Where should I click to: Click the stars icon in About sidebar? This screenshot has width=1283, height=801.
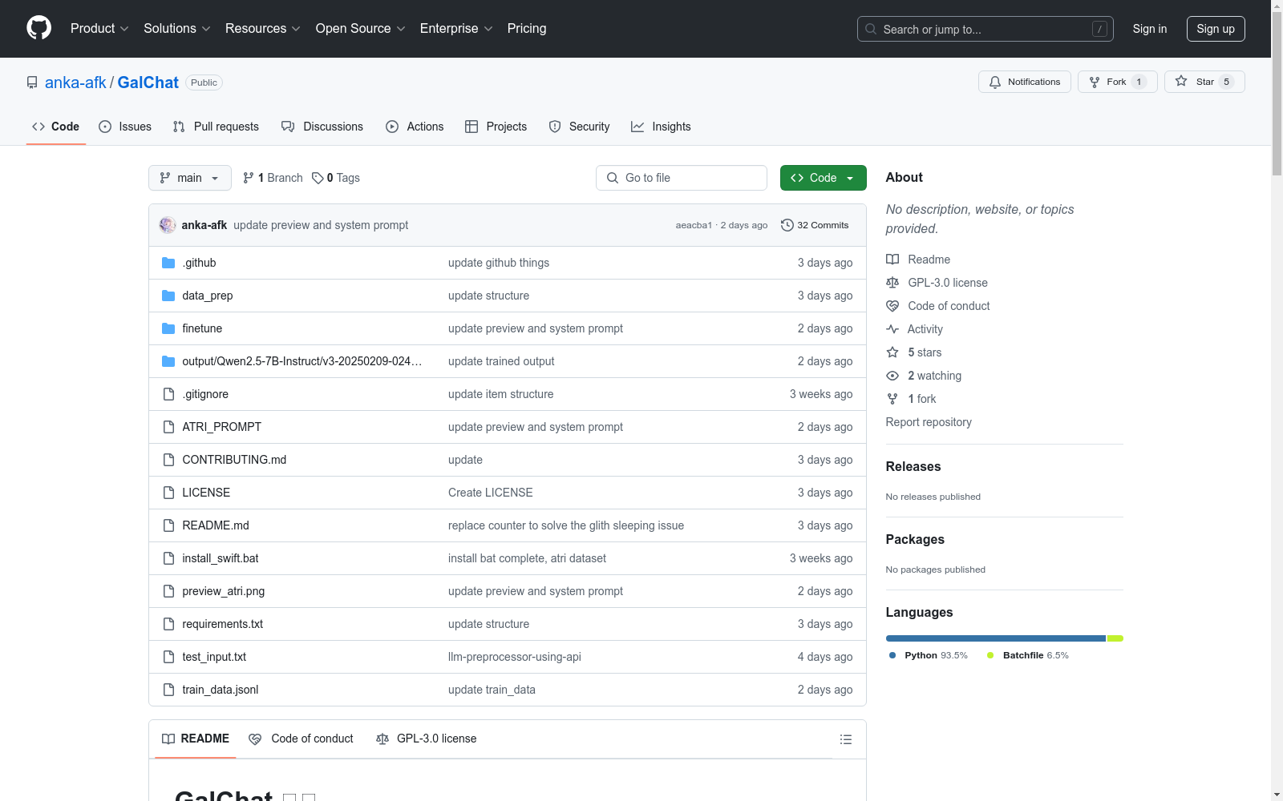click(x=892, y=352)
